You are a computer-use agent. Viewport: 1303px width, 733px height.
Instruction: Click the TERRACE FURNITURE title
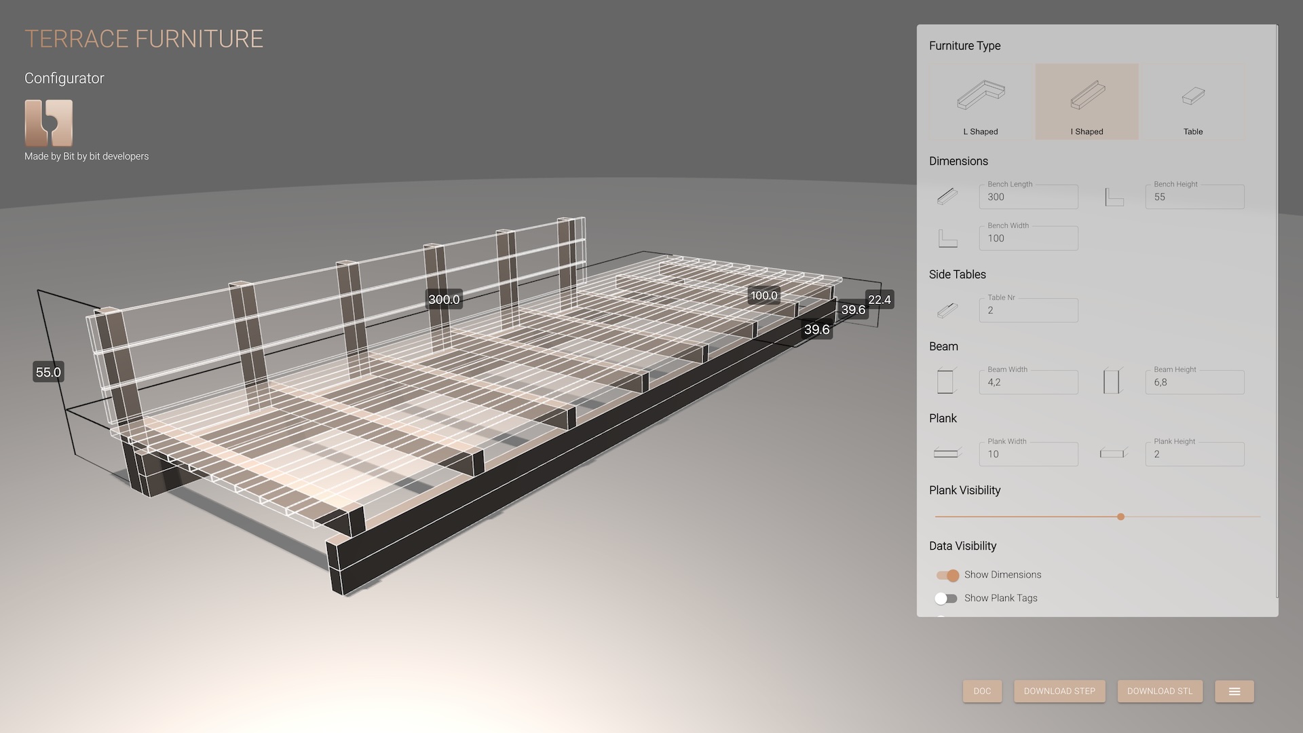pos(144,39)
